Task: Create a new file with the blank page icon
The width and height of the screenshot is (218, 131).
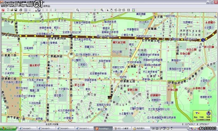Action: tap(8, 10)
